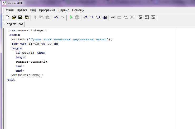Click the D window toolbar icon
The image size is (195, 129).
coord(140,17)
